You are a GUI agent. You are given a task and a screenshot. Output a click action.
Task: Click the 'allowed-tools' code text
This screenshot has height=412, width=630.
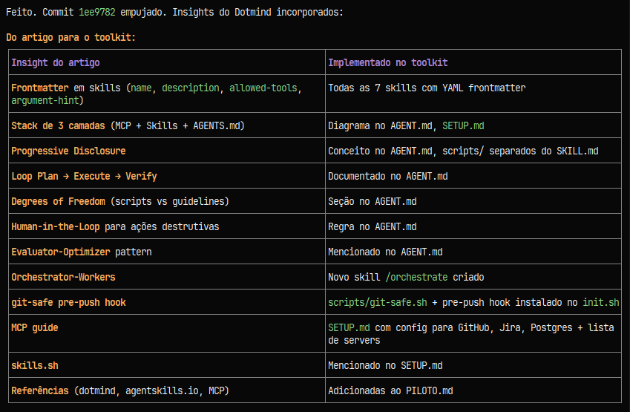tap(263, 88)
